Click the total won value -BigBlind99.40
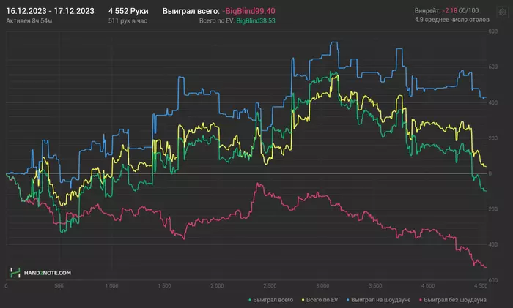The image size is (513, 308). (248, 11)
